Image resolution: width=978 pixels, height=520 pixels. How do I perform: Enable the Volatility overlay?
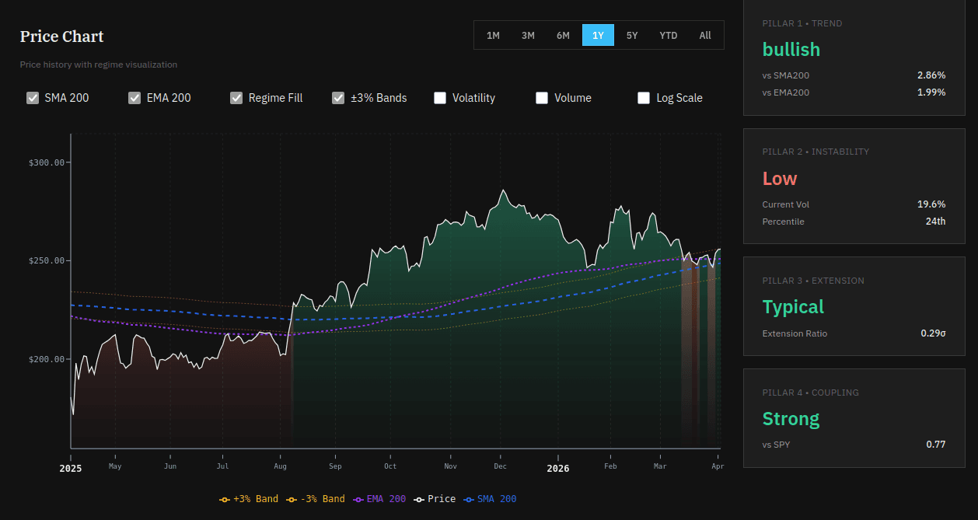click(x=440, y=97)
